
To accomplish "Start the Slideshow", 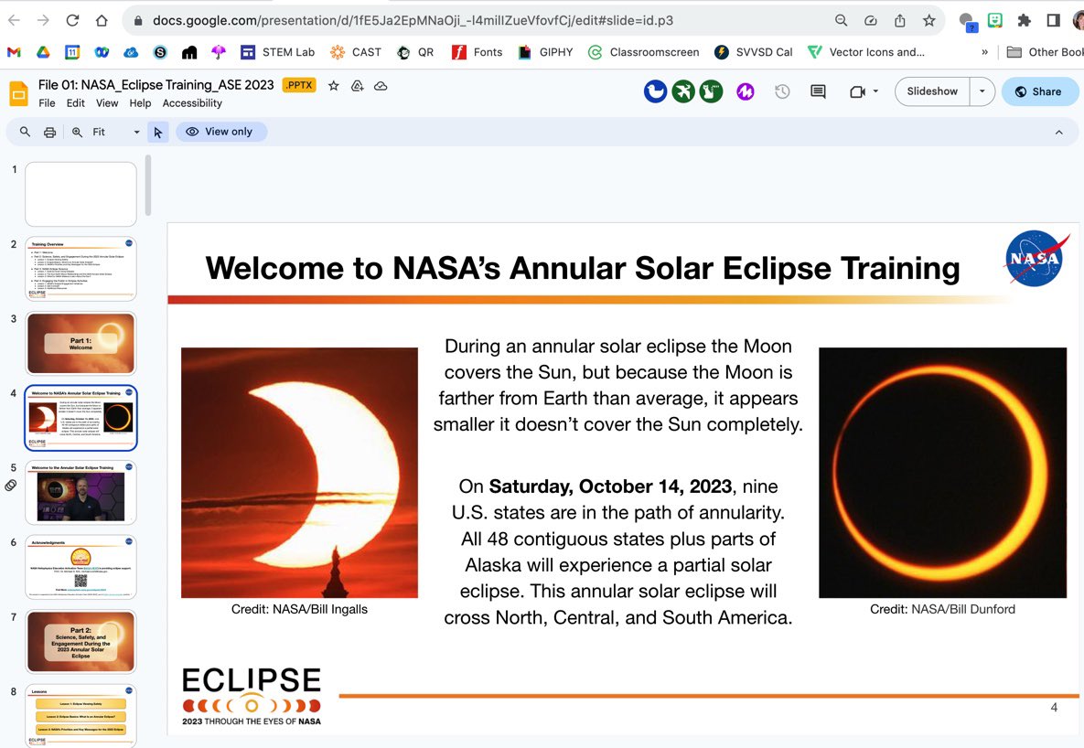I will pos(932,91).
